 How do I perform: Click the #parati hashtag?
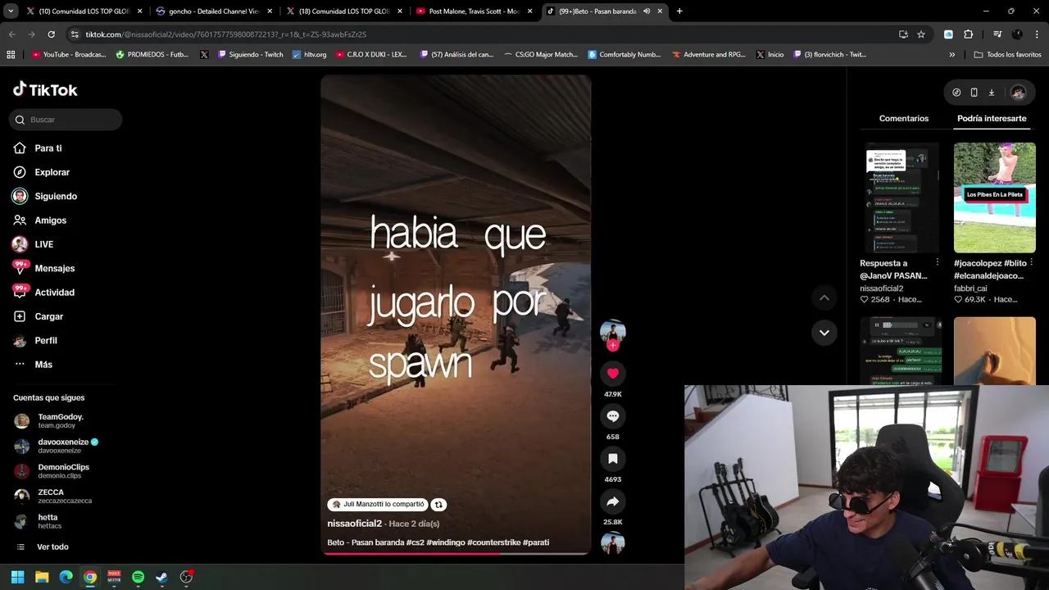(x=536, y=542)
